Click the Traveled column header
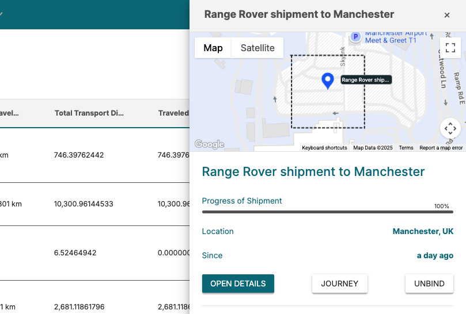The image size is (466, 314). [173, 113]
